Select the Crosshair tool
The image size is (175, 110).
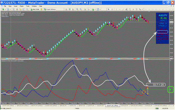click(x=112, y=9)
